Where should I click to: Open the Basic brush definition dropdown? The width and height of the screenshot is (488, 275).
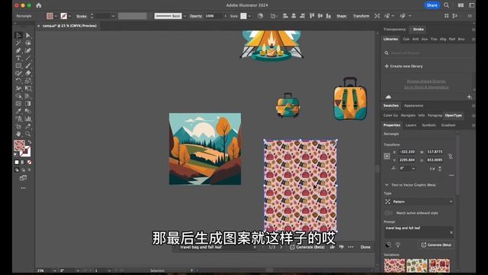pos(185,16)
